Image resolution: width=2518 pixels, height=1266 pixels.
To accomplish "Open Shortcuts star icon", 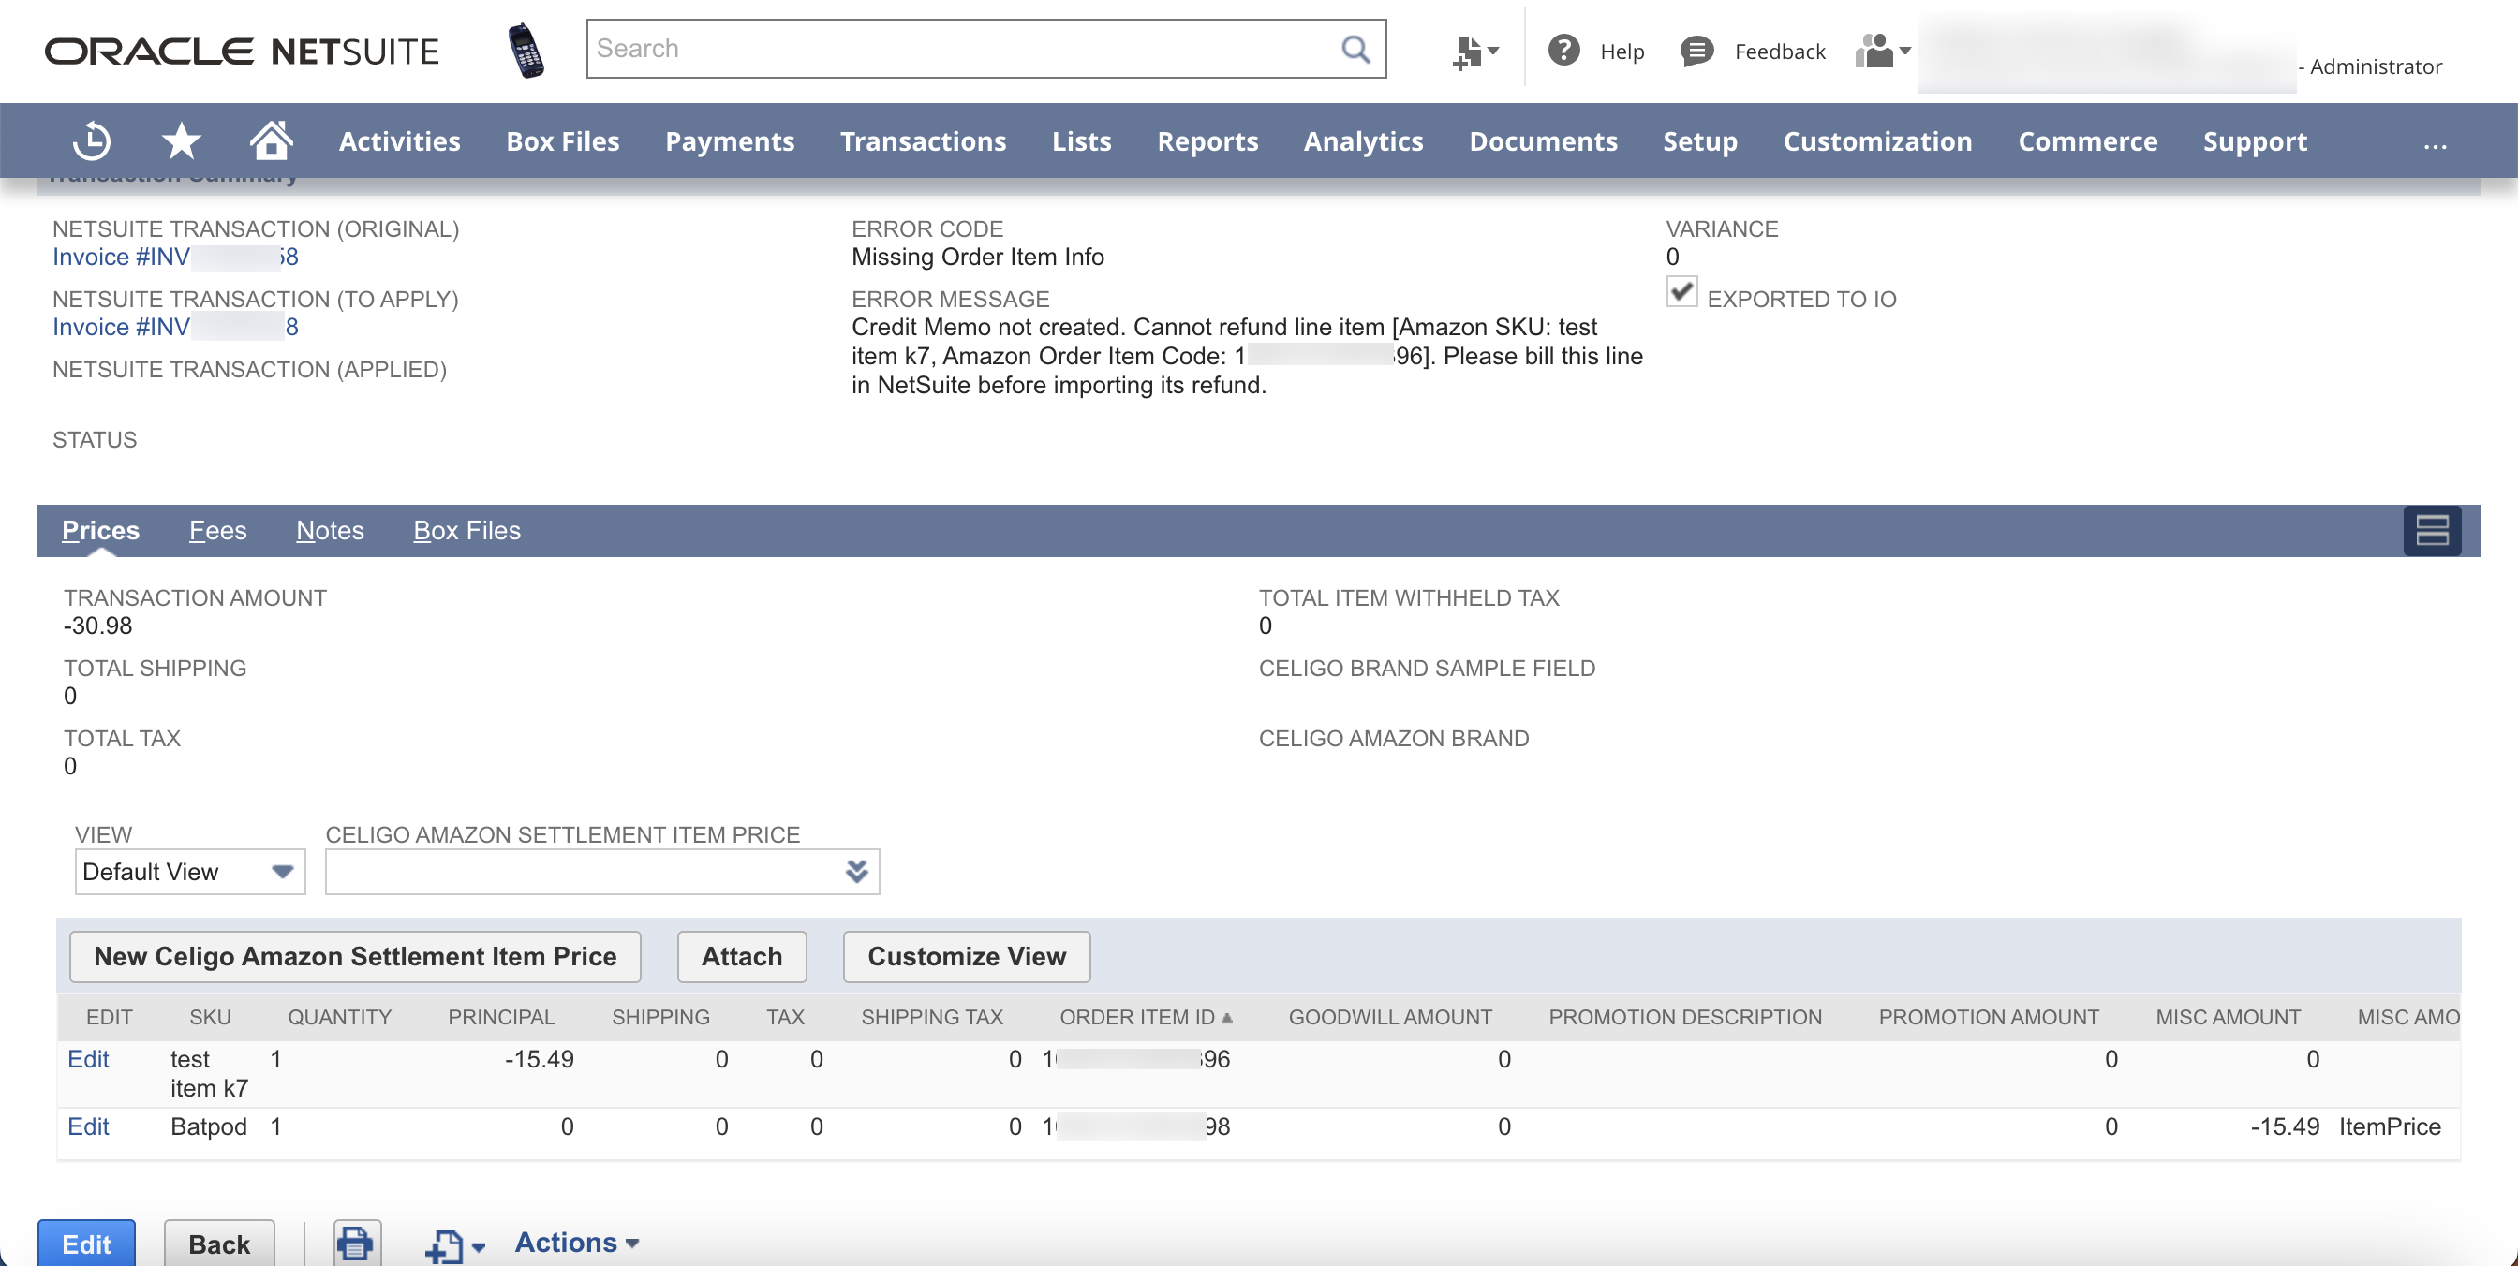I will click(181, 140).
